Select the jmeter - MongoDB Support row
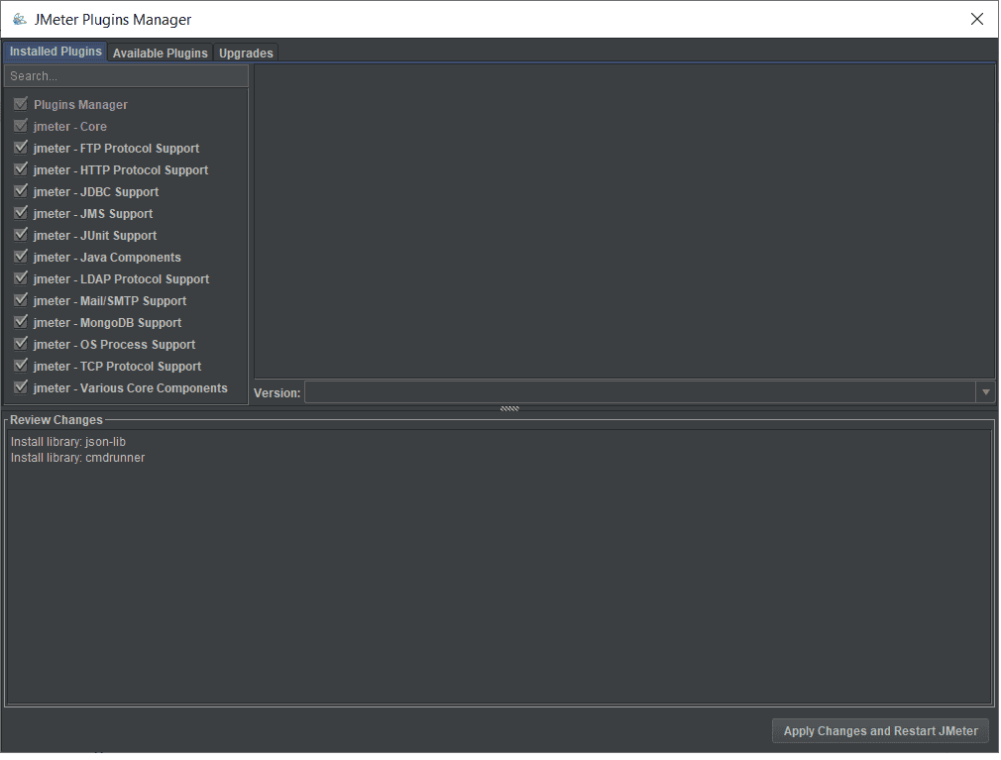 click(x=107, y=322)
